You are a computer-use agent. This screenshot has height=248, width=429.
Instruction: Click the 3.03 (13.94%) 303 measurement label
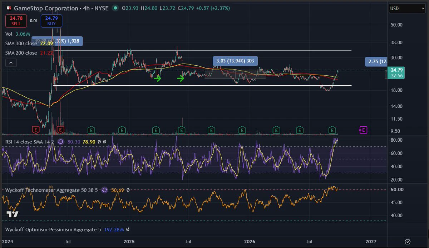235,61
